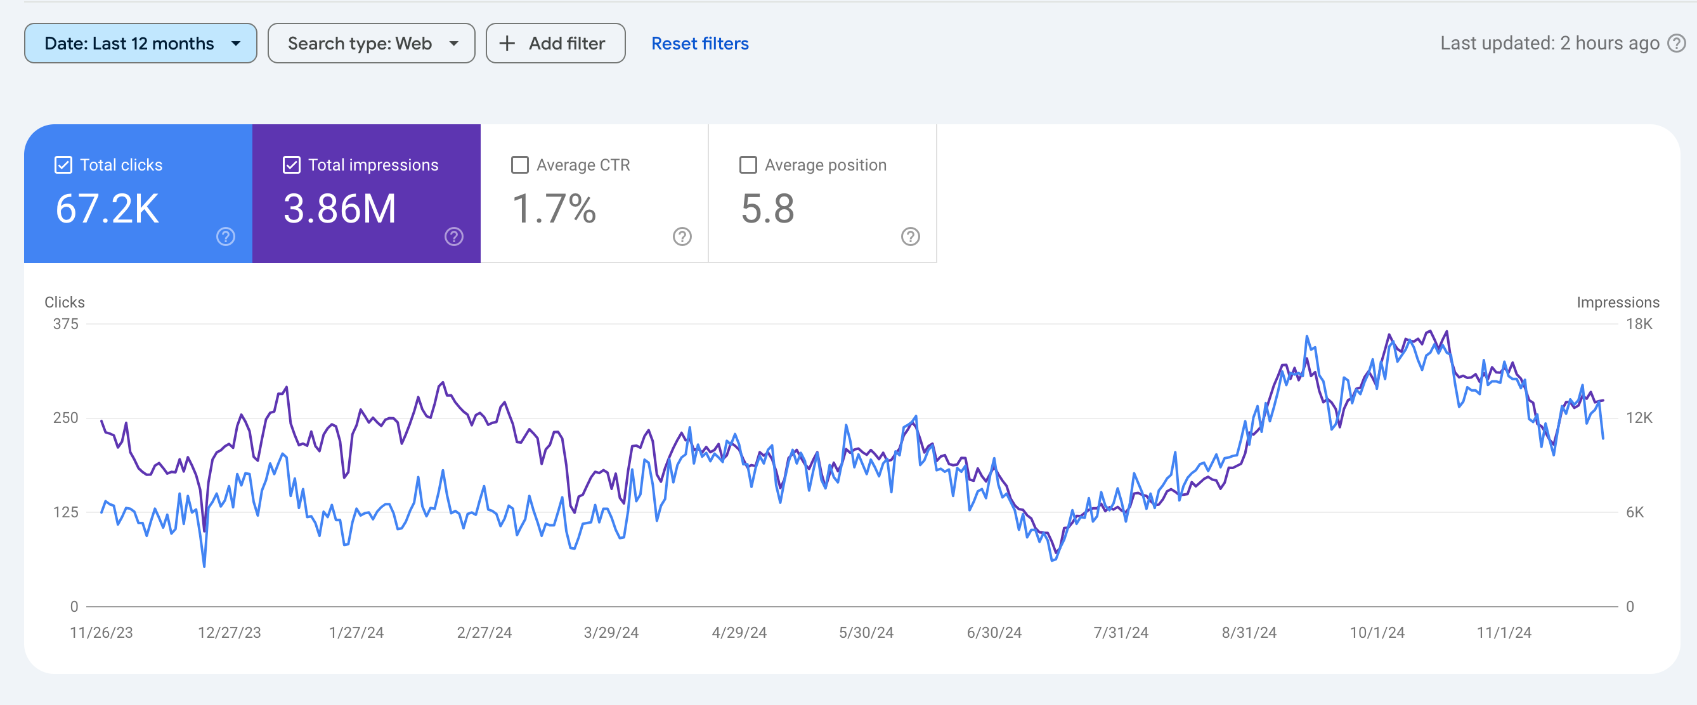Viewport: 1697px width, 705px height.
Task: Select the 5.8 Average position value
Action: pyautogui.click(x=767, y=209)
